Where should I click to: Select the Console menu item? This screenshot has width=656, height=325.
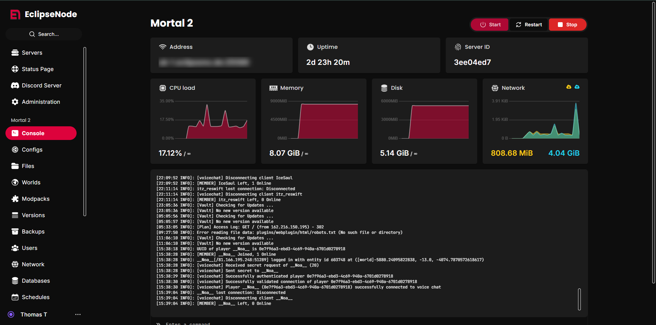pyautogui.click(x=41, y=133)
